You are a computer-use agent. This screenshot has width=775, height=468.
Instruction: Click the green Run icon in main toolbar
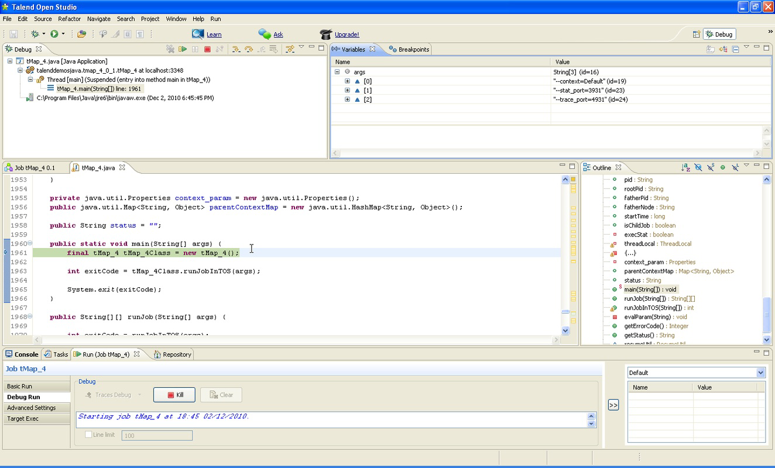click(54, 34)
